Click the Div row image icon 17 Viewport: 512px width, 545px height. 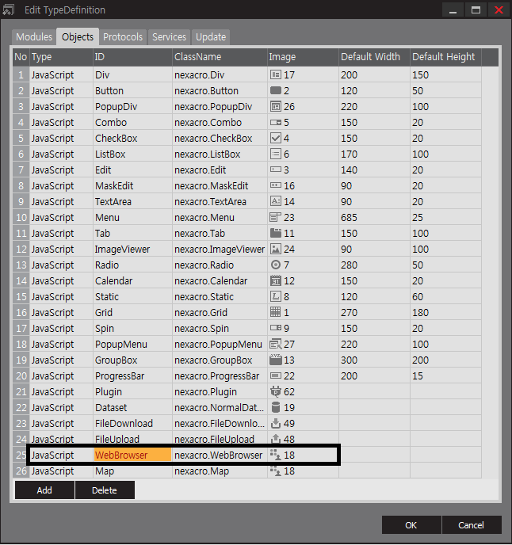(x=276, y=74)
